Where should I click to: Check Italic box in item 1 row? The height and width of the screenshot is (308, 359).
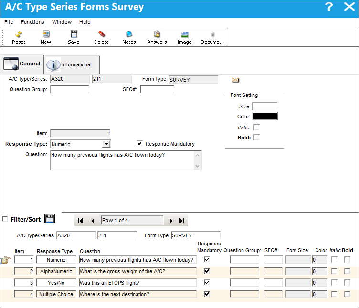click(x=335, y=259)
